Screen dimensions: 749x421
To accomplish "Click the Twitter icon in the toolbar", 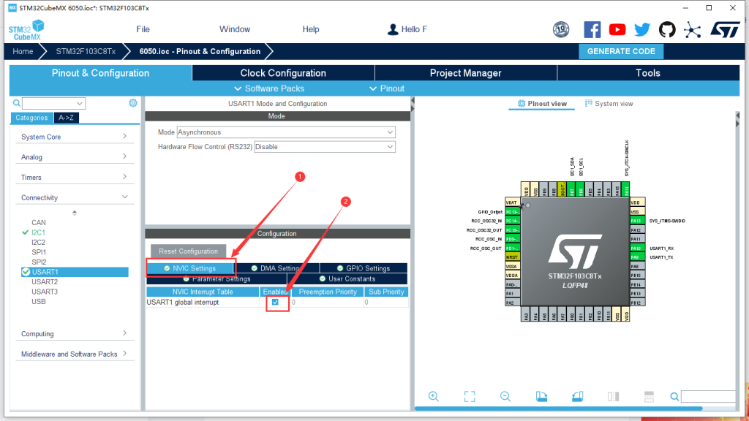I will pos(641,29).
